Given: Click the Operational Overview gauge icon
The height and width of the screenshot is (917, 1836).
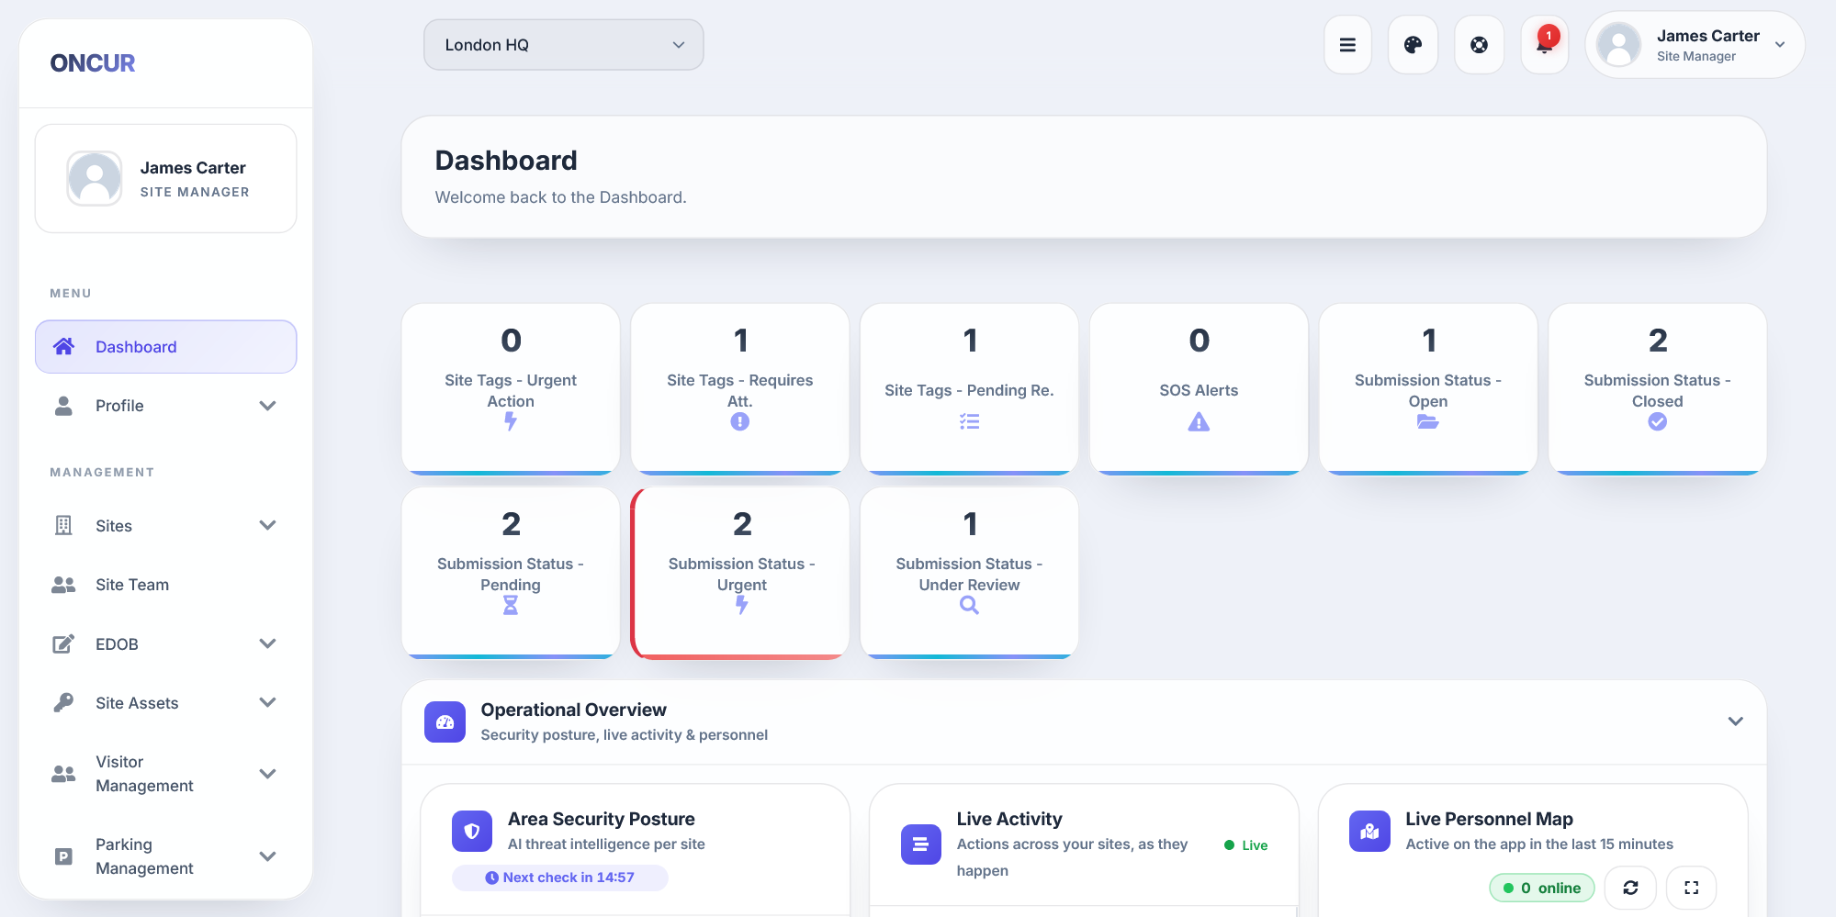Looking at the screenshot, I should click(x=445, y=721).
